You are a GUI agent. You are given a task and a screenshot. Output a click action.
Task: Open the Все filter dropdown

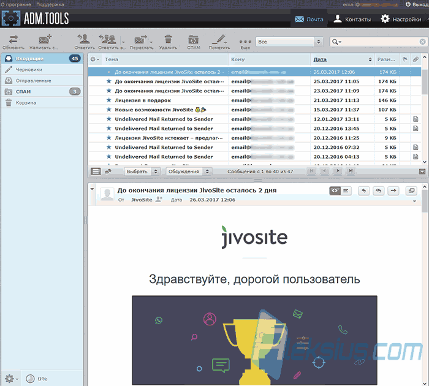(289, 42)
